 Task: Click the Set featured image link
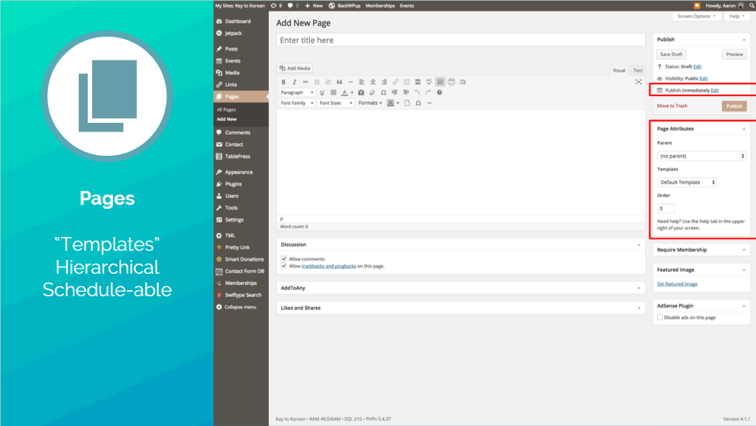tap(677, 284)
